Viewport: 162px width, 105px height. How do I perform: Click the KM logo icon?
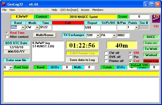tap(155, 19)
